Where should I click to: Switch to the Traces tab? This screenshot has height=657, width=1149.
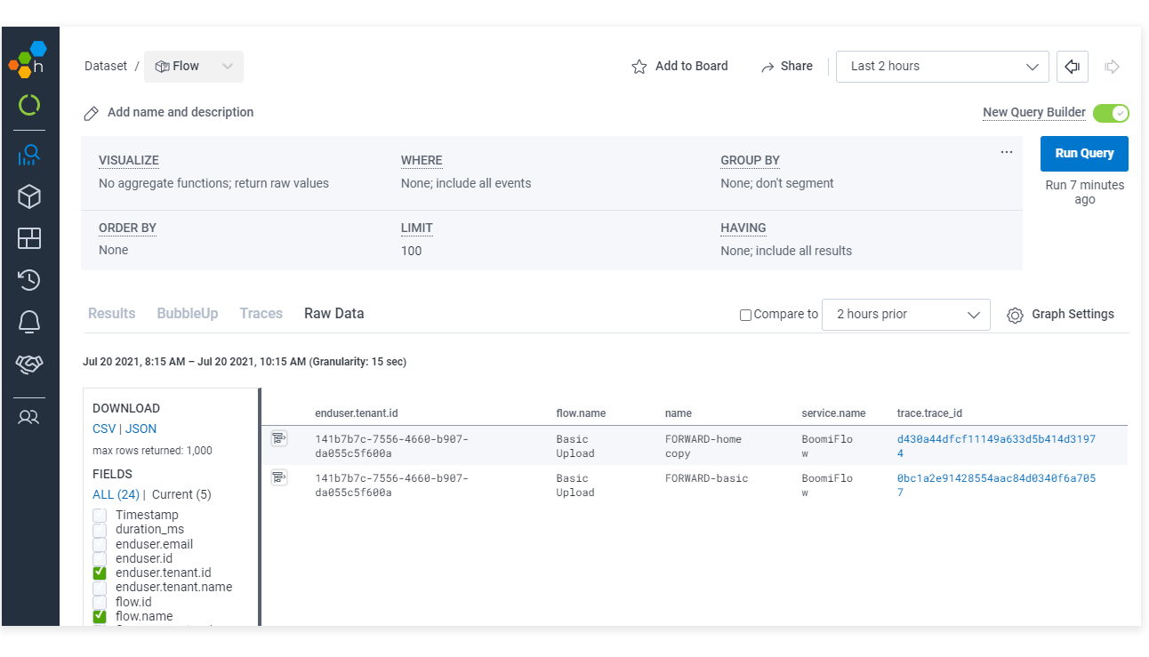[x=261, y=313]
